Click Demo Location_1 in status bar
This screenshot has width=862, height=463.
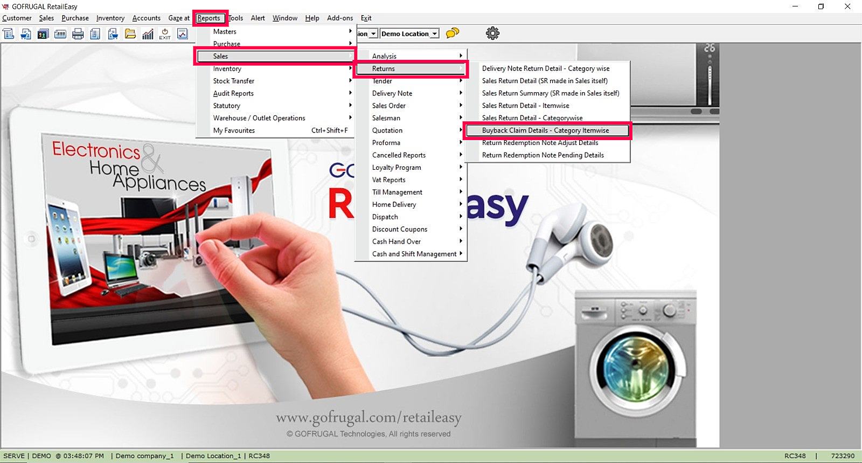tap(213, 456)
